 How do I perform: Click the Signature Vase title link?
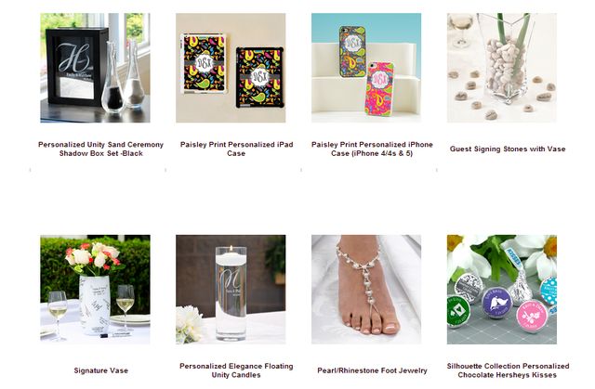(x=101, y=370)
